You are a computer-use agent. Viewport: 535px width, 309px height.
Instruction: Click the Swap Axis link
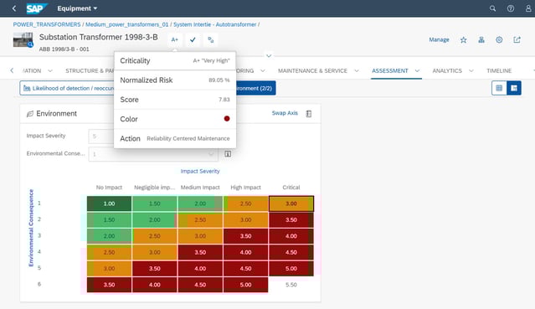click(285, 113)
